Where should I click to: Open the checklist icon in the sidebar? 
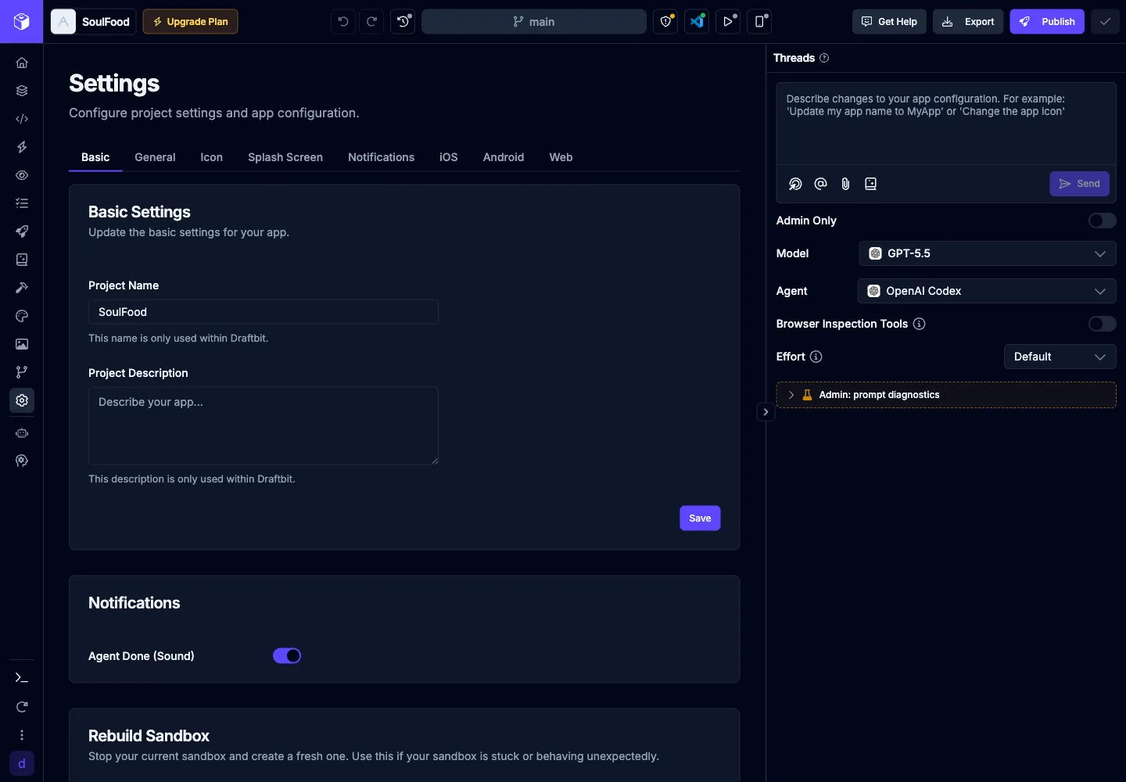click(x=22, y=203)
